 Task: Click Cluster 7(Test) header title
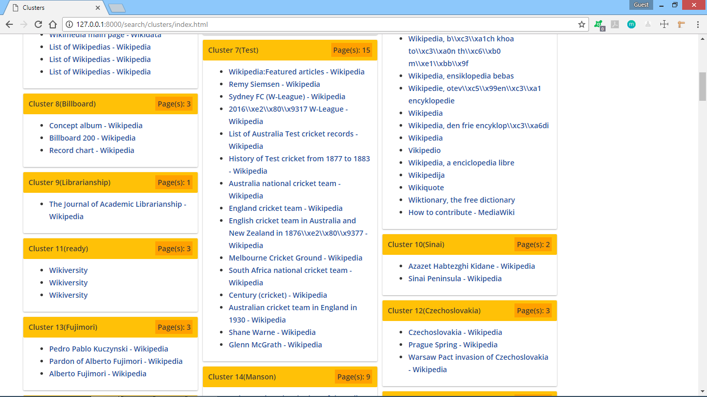(x=233, y=50)
